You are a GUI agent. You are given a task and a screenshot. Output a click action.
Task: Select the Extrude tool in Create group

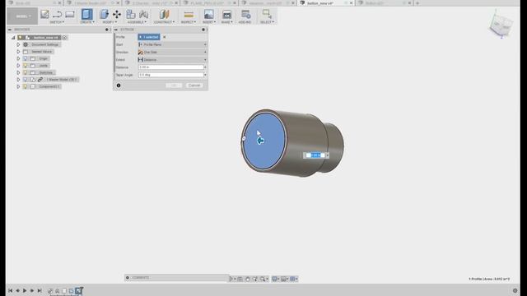click(x=86, y=14)
